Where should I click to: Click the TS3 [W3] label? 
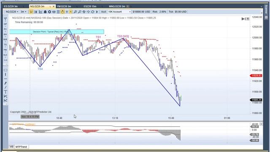tap(123, 36)
